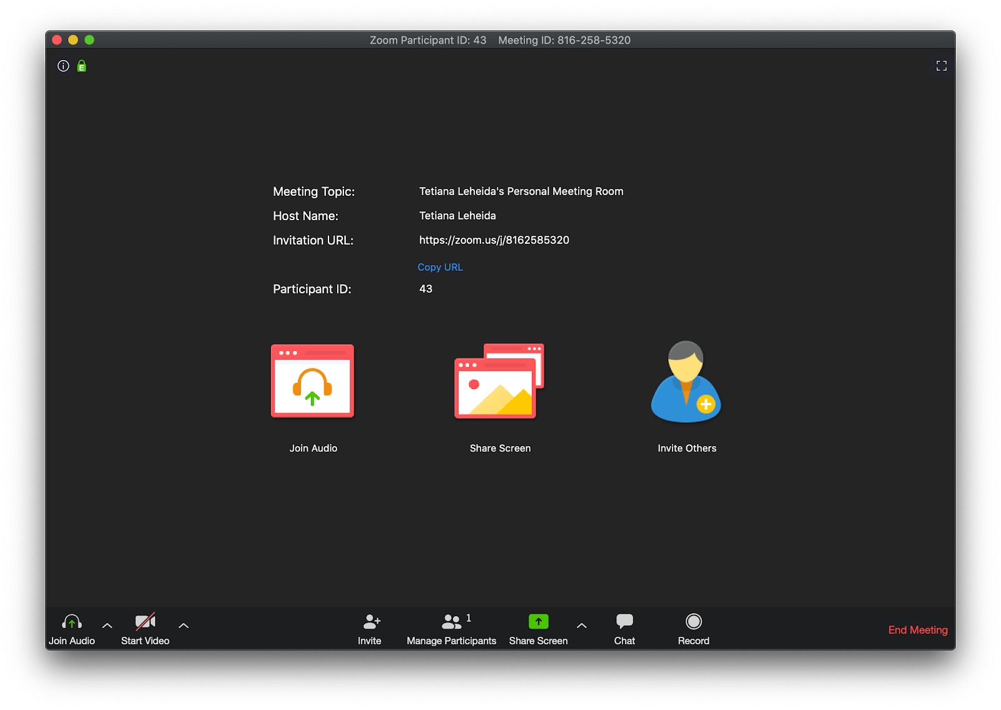
Task: Click the yellow minimize window button
Action: click(x=73, y=40)
